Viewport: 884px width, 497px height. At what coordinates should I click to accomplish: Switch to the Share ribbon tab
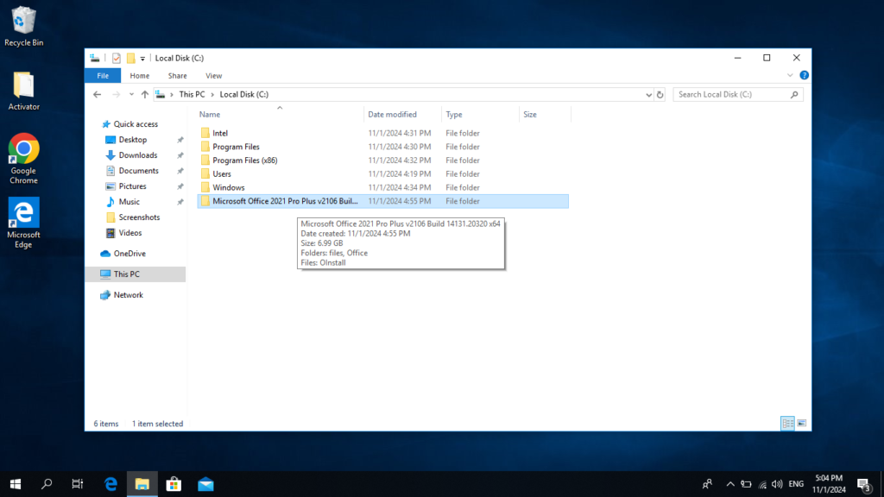(177, 76)
